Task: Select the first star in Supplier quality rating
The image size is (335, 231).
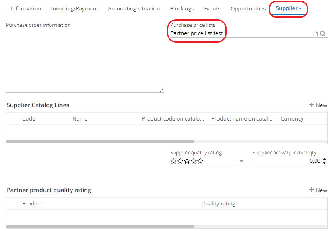Action: click(174, 161)
